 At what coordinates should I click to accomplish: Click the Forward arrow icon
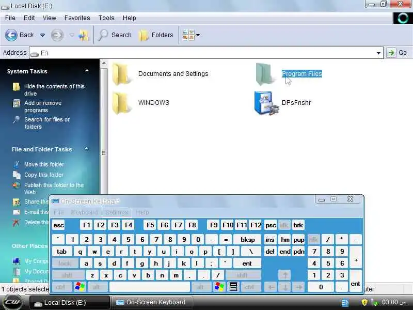click(57, 35)
